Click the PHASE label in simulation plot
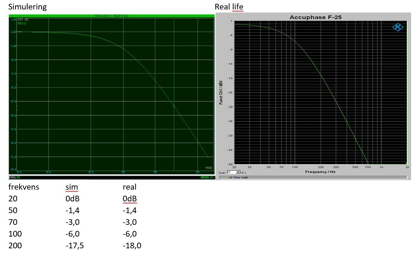416x254 pixels. click(209, 168)
